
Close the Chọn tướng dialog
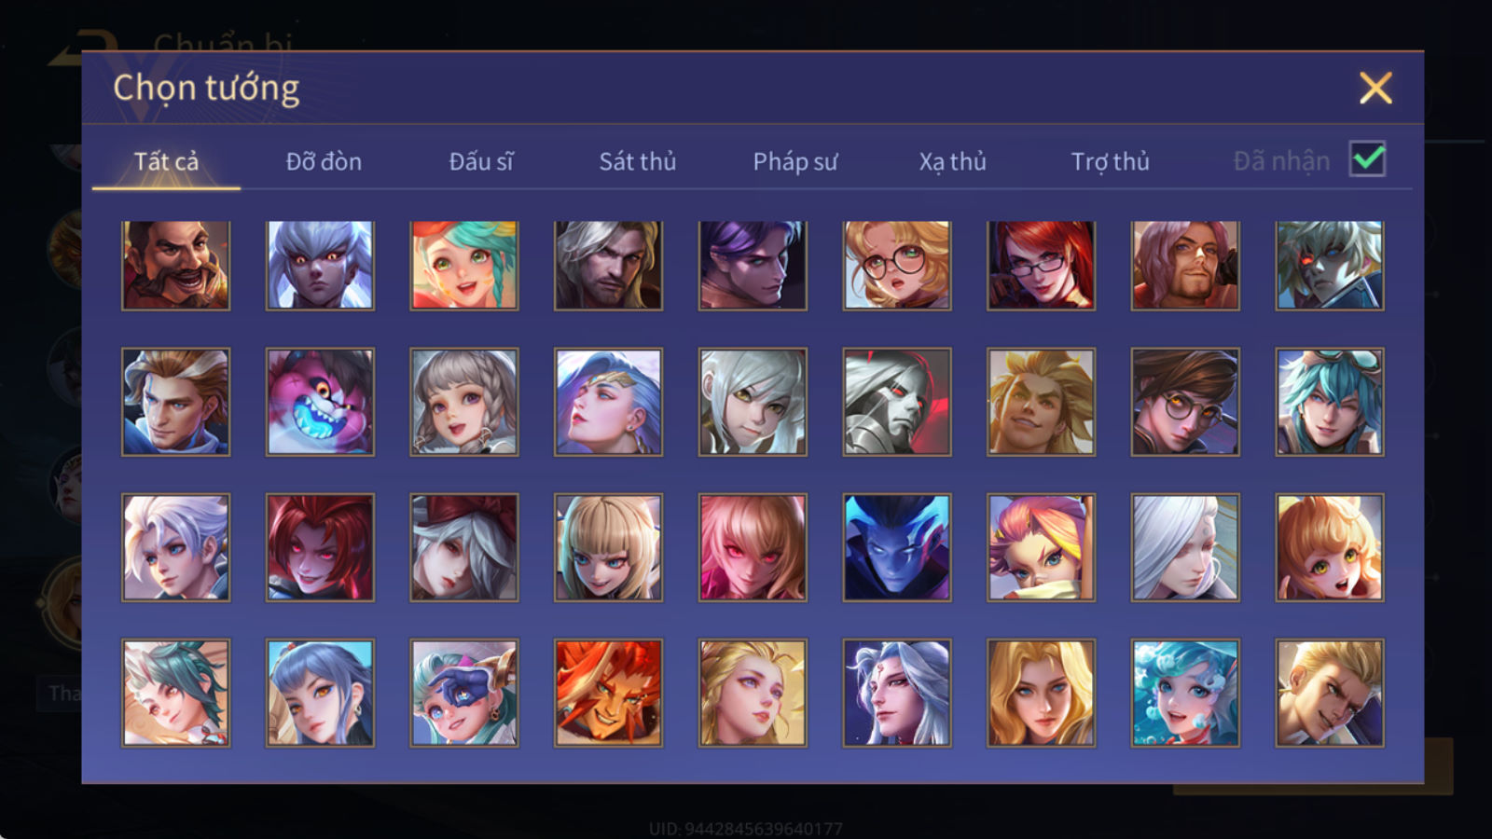coord(1375,89)
